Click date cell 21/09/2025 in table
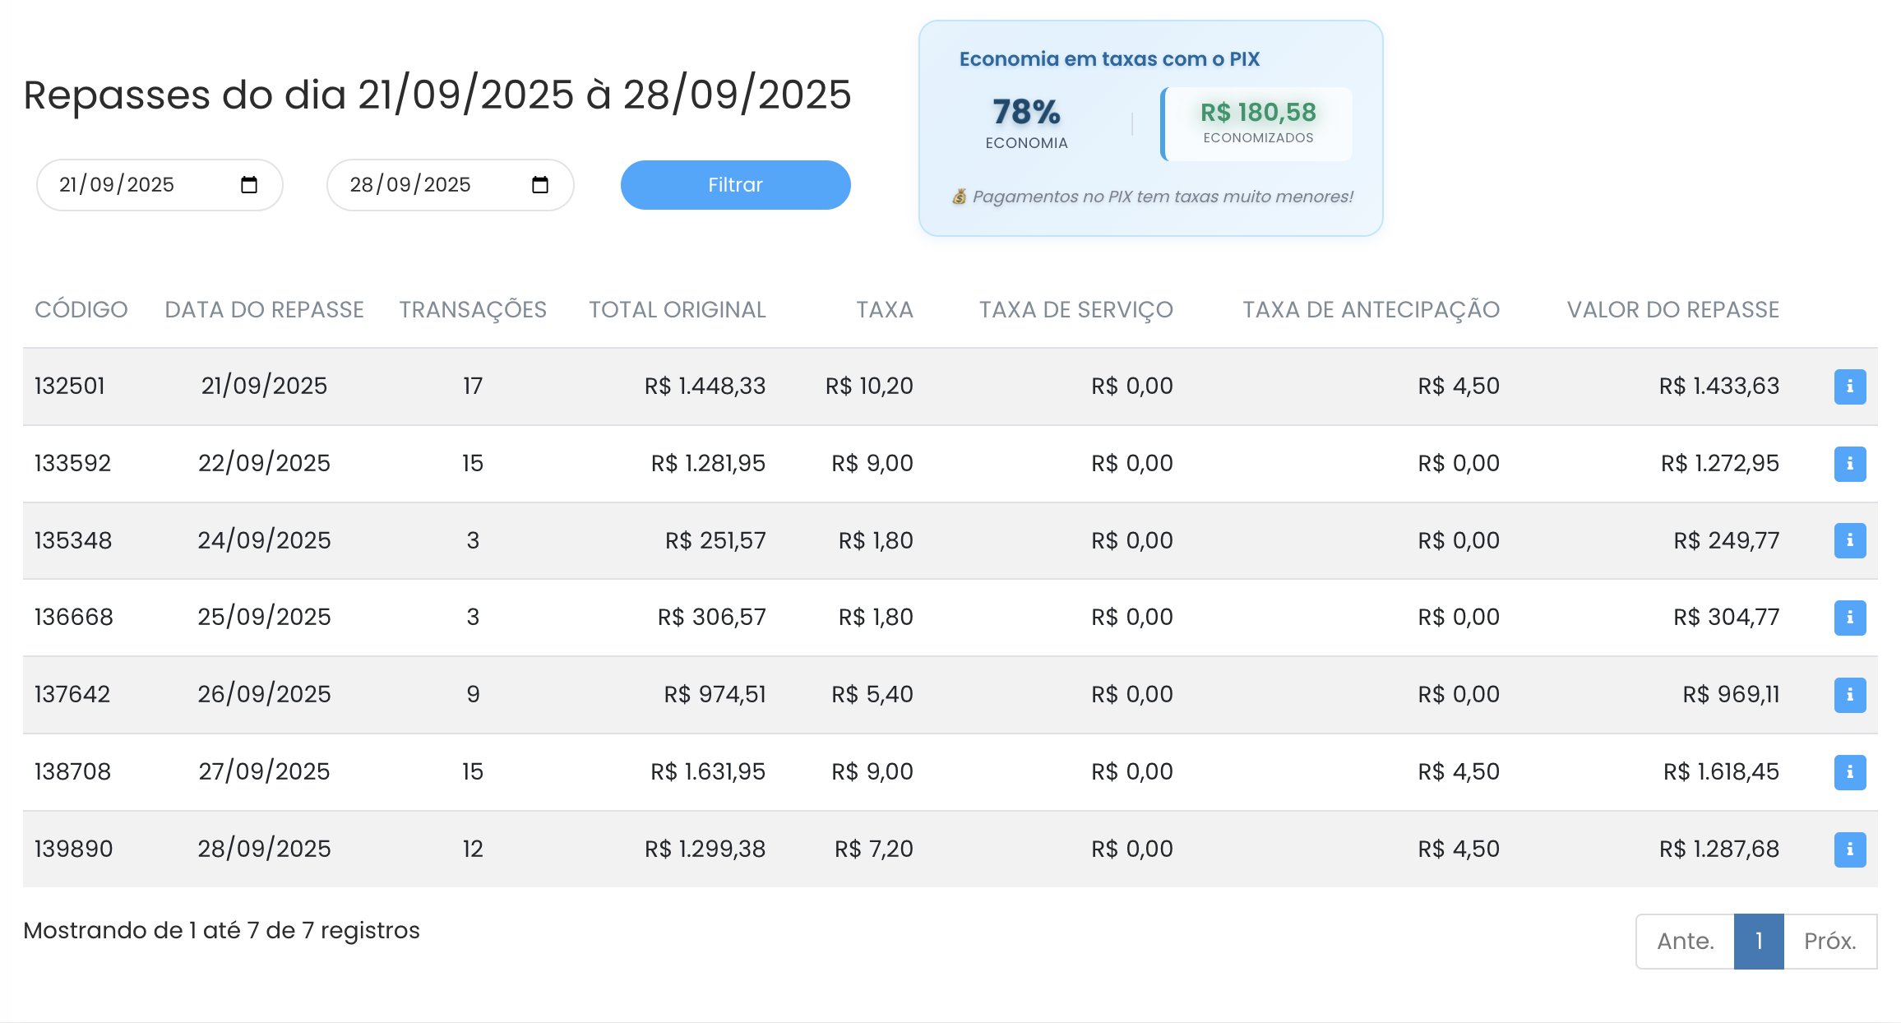The height and width of the screenshot is (1023, 1901). point(264,386)
